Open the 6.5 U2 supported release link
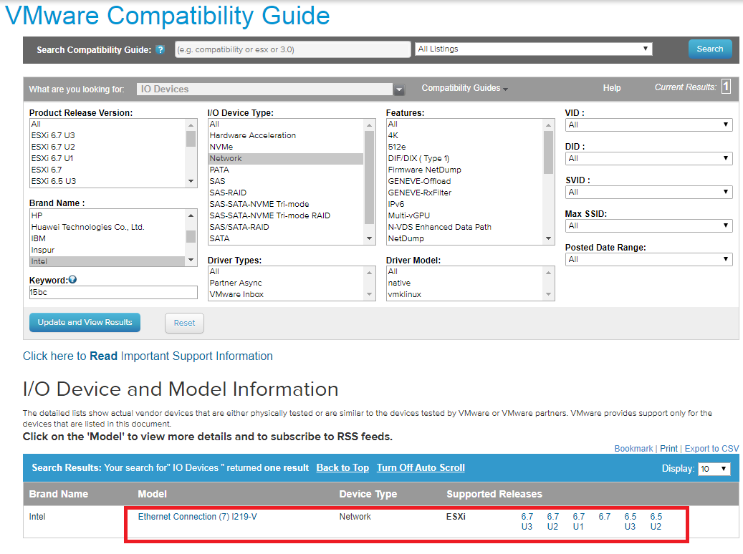The height and width of the screenshot is (554, 743). tap(656, 521)
